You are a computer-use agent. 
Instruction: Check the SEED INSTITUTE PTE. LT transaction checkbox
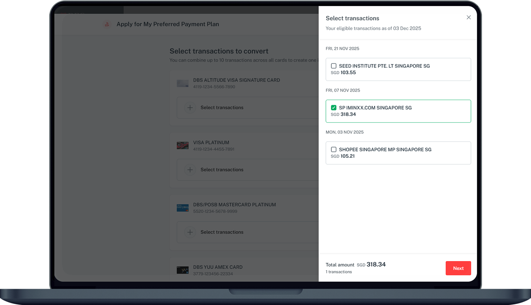click(x=334, y=66)
